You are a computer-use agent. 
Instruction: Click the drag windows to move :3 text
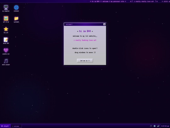85,52
